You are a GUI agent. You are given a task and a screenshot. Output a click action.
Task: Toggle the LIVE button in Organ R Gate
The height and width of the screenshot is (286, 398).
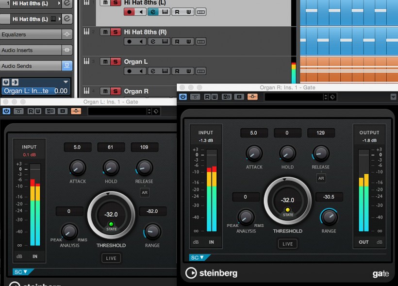(288, 244)
